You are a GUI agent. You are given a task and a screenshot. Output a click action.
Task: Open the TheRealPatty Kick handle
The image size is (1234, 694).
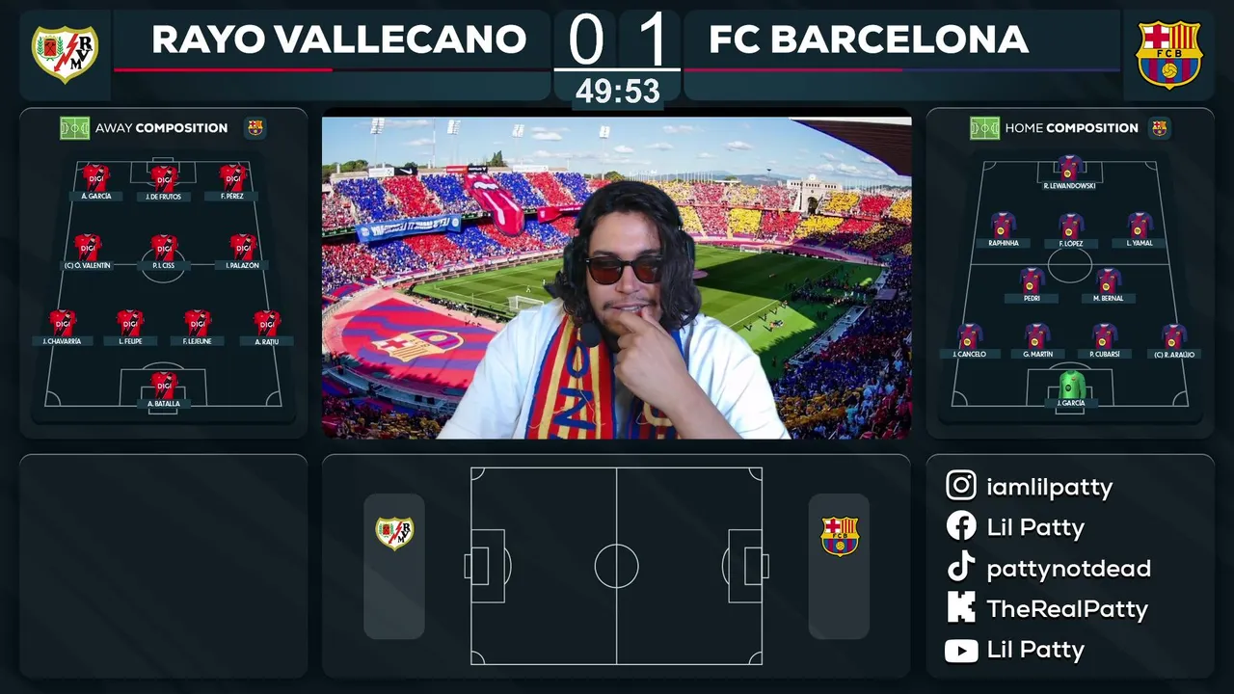(1067, 609)
